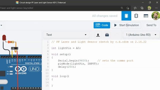Click Start Simulation button
Viewport: 160px width, 90px height.
click(126, 25)
